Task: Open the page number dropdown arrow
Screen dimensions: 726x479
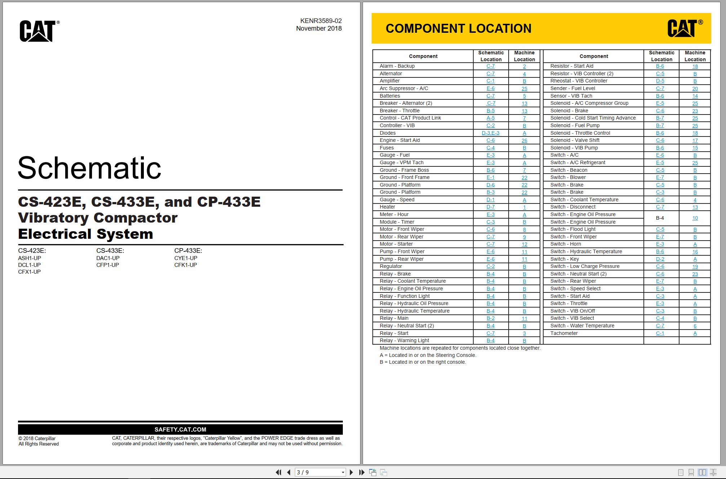Action: [343, 472]
